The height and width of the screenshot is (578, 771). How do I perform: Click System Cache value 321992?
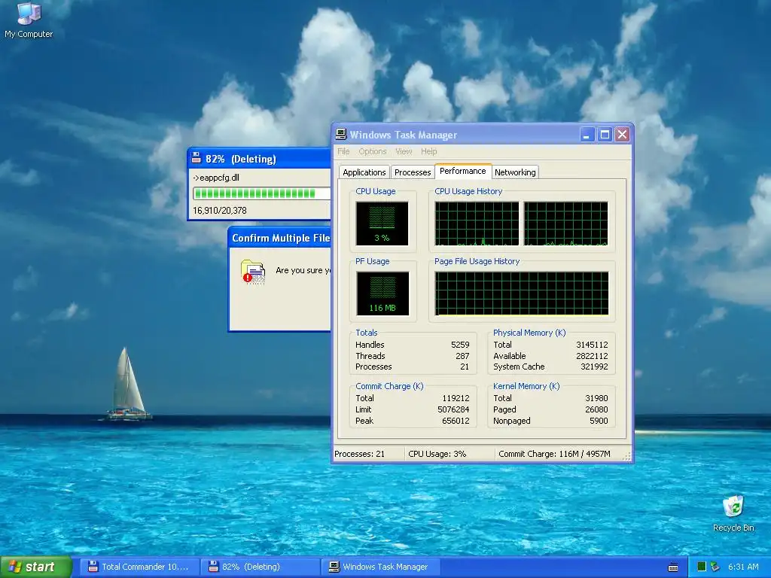[x=594, y=367]
